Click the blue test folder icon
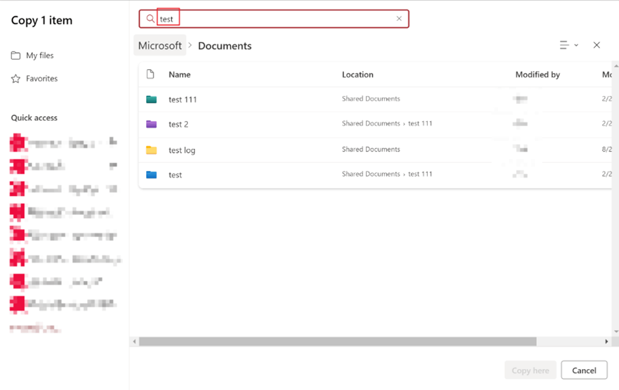Viewport: 619px width, 390px height. pos(151,174)
